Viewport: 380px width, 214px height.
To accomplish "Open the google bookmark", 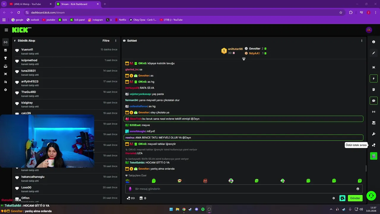I will [17, 20].
